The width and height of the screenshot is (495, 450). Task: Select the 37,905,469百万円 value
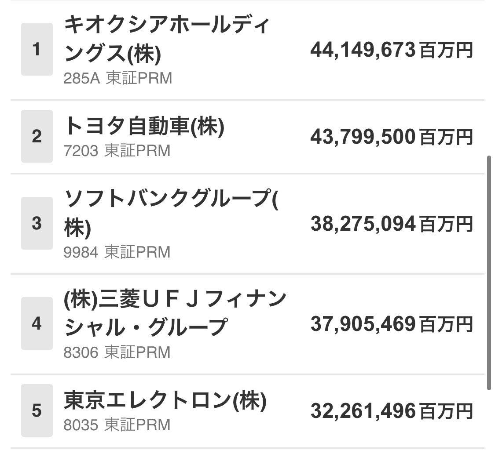(392, 324)
